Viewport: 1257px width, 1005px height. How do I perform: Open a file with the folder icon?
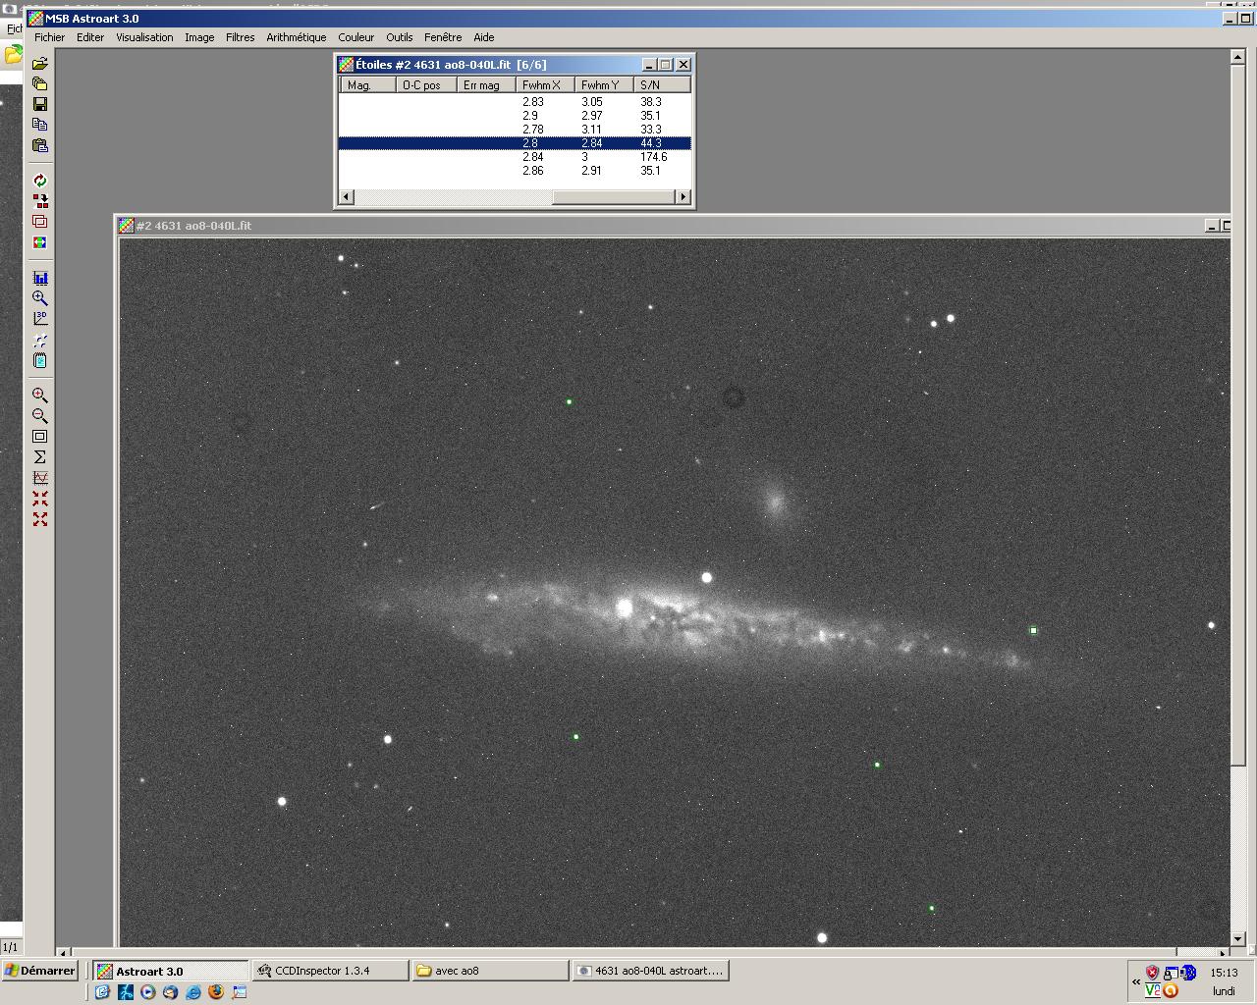40,64
